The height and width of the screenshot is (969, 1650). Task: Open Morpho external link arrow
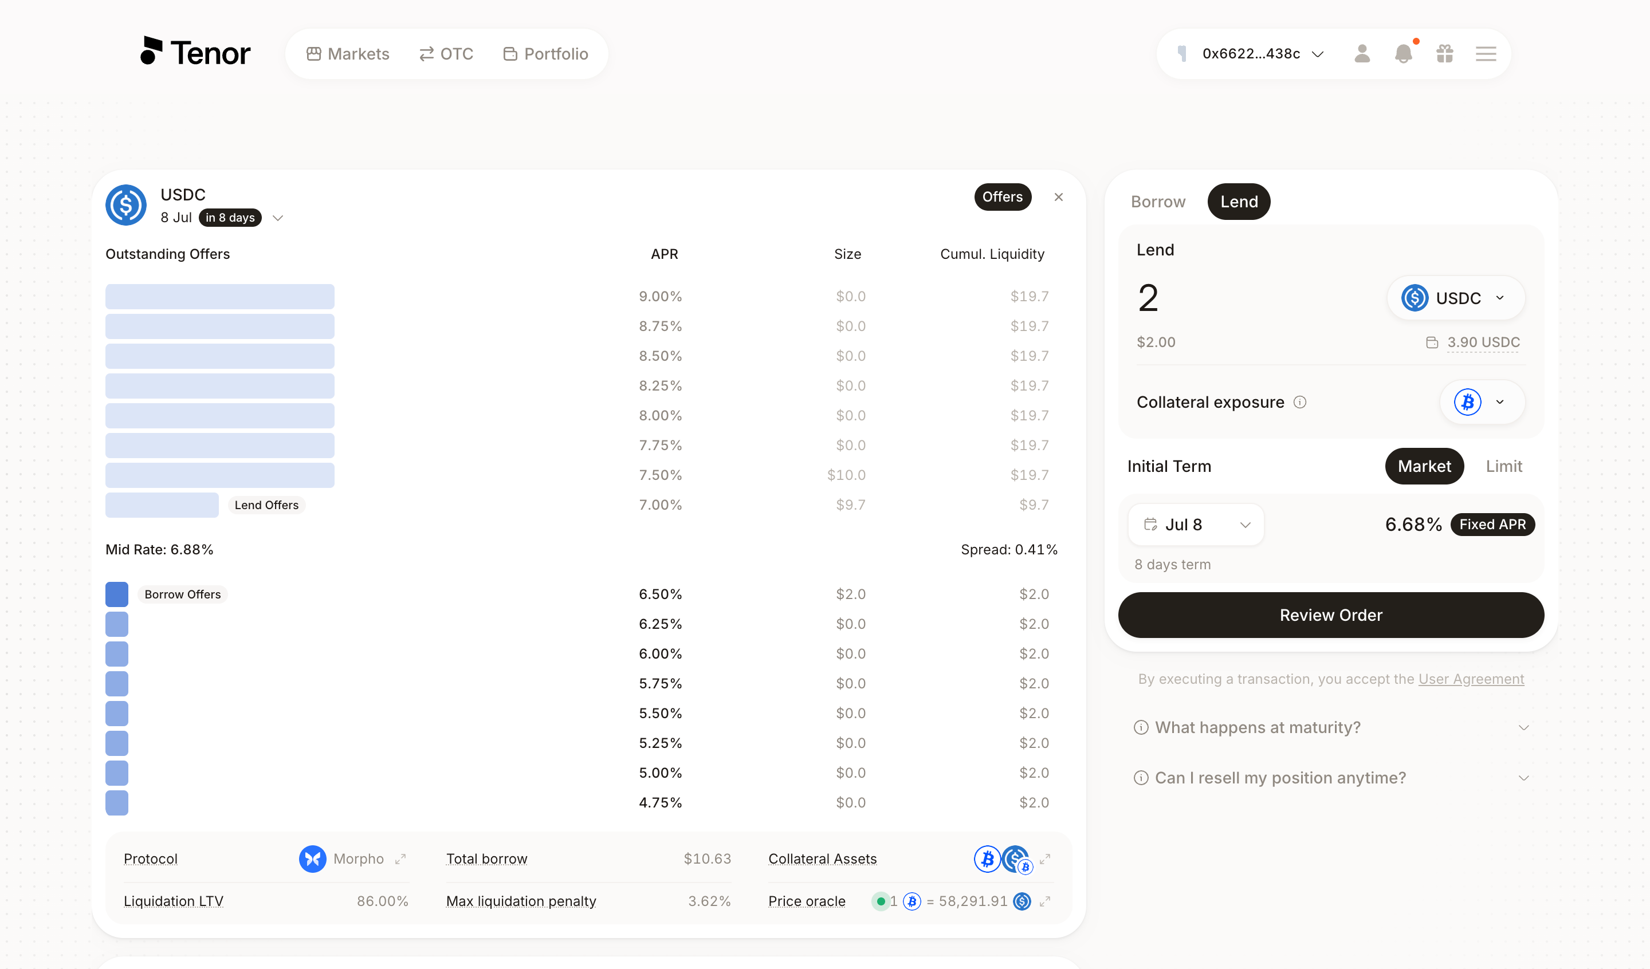tap(400, 859)
